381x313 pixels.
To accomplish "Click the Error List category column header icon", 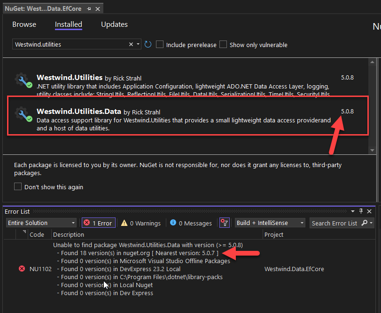I will point(24,232).
